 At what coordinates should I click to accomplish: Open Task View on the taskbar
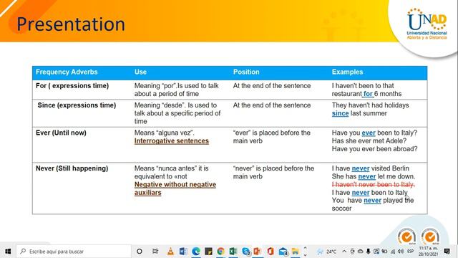pos(155,252)
